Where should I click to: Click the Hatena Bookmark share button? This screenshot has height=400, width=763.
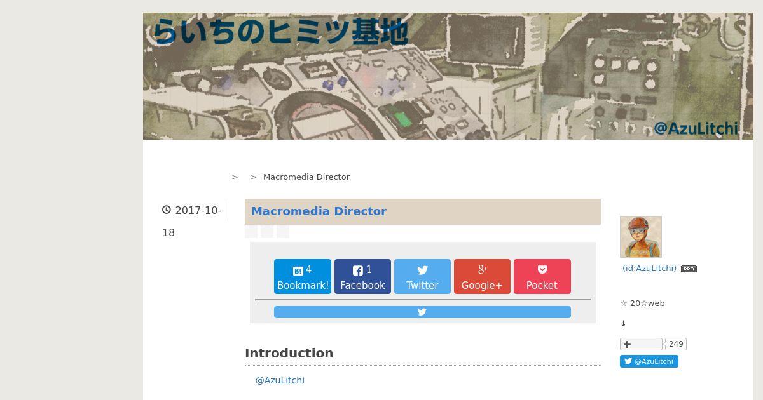(303, 277)
